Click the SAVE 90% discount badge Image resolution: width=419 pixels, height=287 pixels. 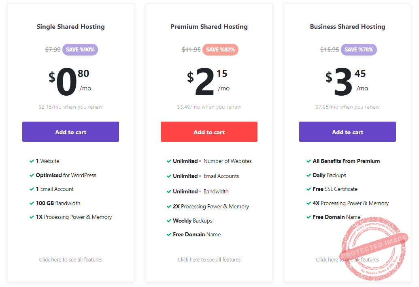[80, 49]
